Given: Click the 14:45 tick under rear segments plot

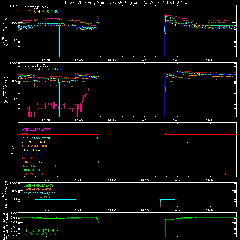Looking at the screenshot, I should click(x=210, y=120).
